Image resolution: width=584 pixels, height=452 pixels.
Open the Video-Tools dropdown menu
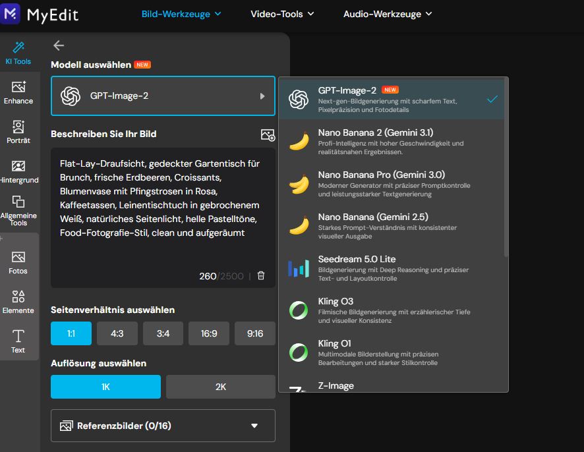tap(282, 14)
